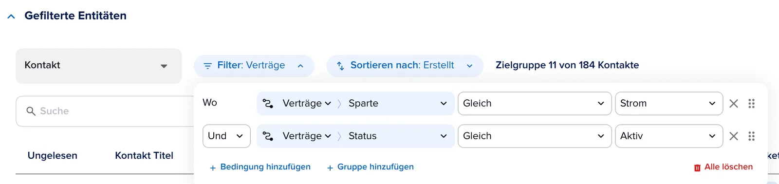Click the sort direction arrows icon

pos(340,66)
